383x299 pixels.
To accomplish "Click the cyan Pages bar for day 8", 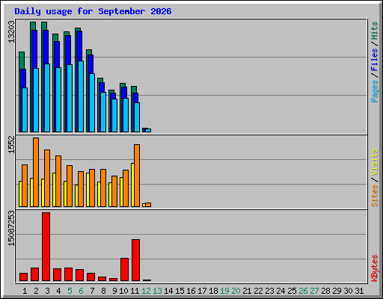I will coord(103,112).
